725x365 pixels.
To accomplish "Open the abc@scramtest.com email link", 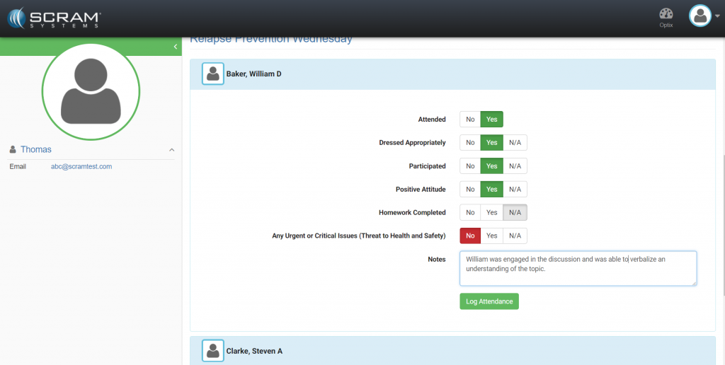I will click(x=81, y=167).
